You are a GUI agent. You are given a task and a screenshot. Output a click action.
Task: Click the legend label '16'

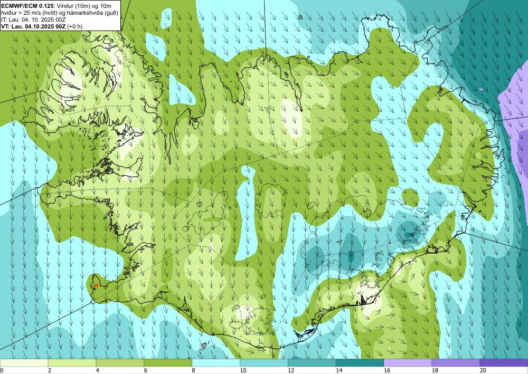click(387, 371)
